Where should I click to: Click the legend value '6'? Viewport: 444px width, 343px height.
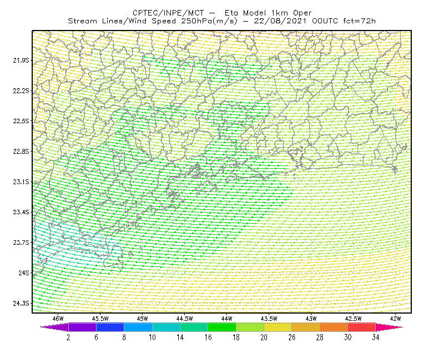pos(96,337)
